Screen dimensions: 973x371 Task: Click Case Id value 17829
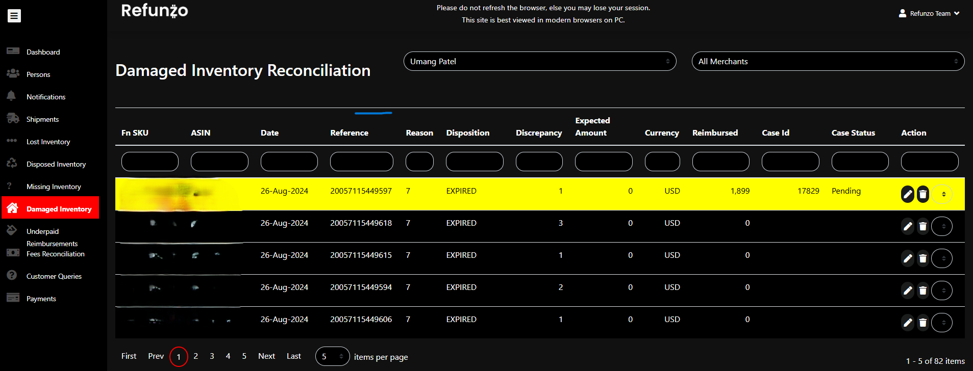tap(808, 191)
